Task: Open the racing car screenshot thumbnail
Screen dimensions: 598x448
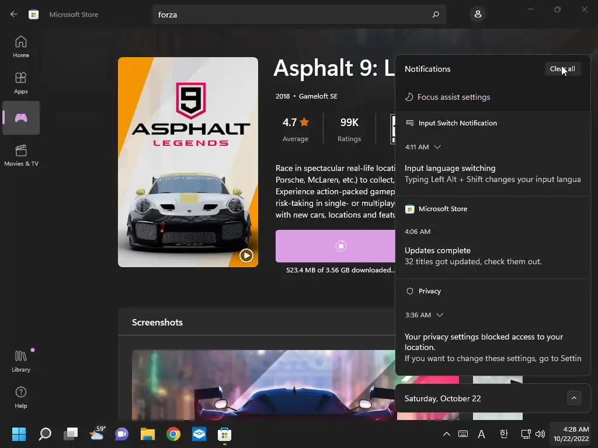Action: pos(263,385)
